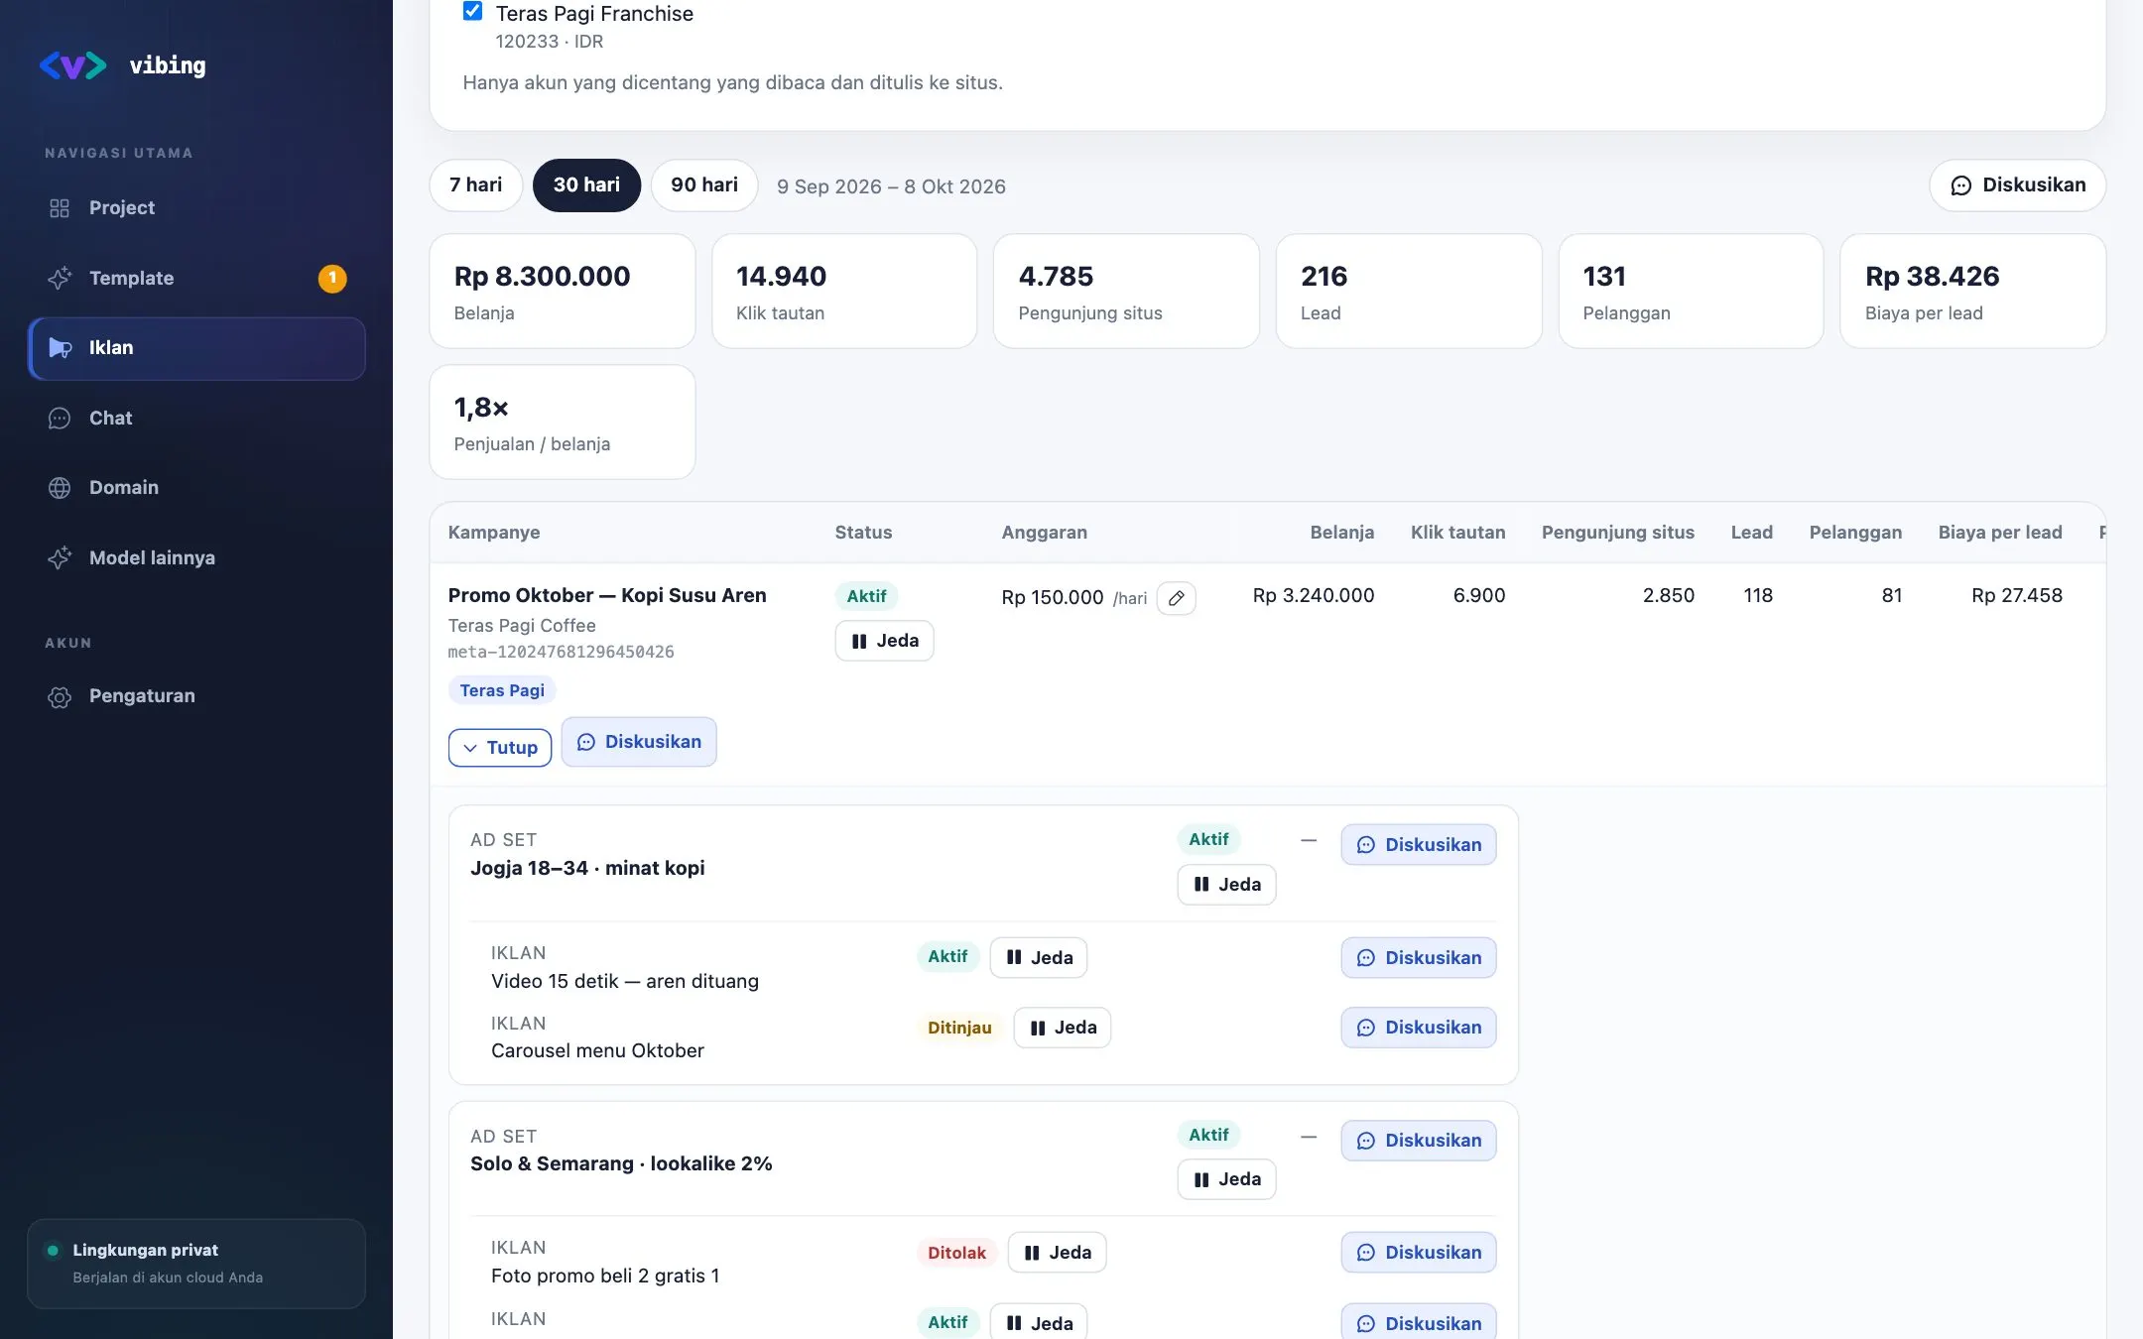Collapse campaign with the Tutup button

click(x=500, y=748)
